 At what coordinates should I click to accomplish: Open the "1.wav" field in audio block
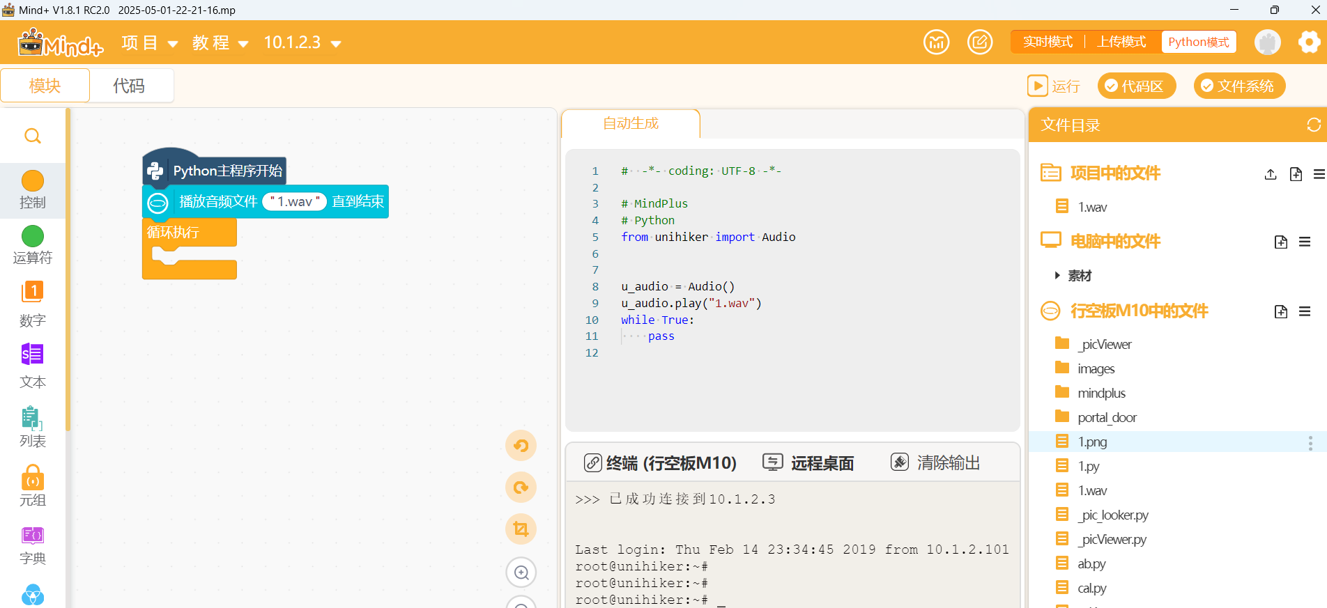[x=295, y=202]
